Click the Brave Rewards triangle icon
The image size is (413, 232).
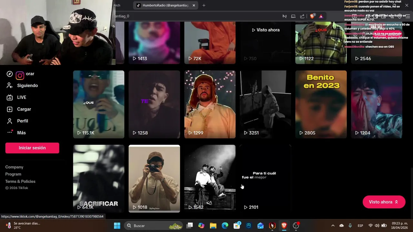coord(321,16)
